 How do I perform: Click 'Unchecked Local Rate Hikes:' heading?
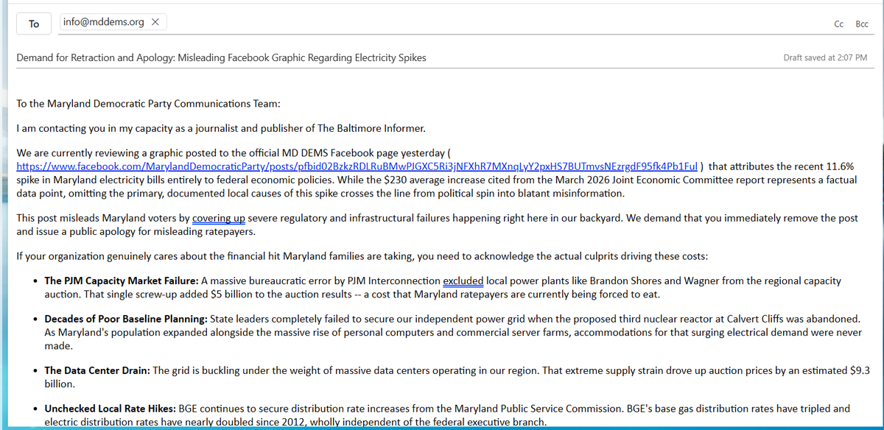click(x=111, y=408)
